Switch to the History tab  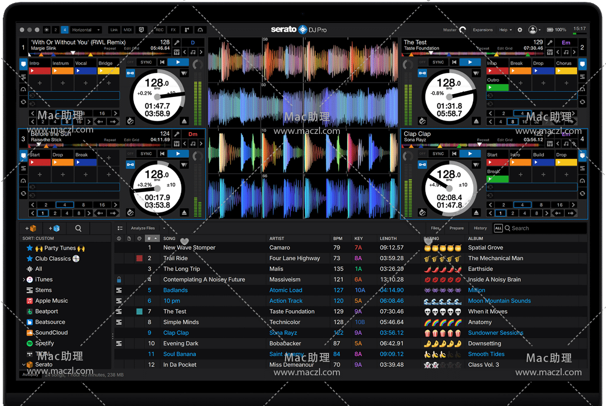coord(480,228)
